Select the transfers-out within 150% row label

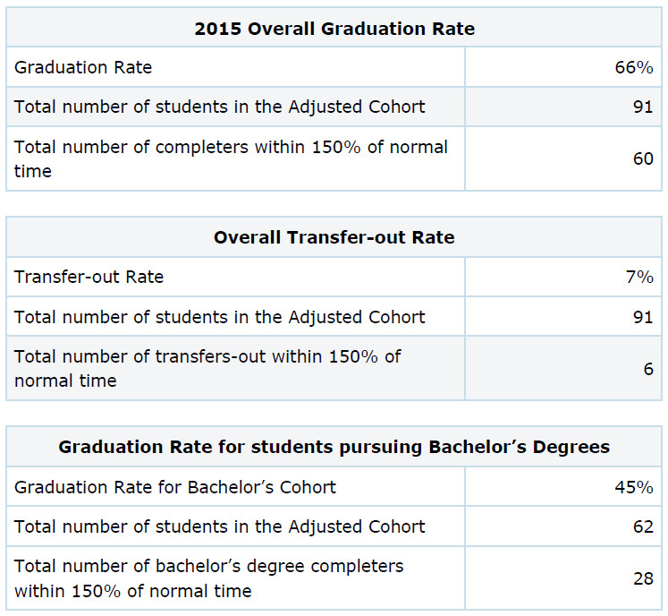(x=207, y=368)
